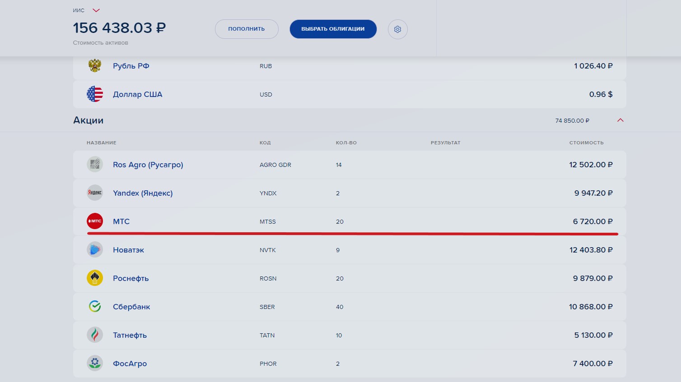Click the ROSN ticker code

coord(268,278)
